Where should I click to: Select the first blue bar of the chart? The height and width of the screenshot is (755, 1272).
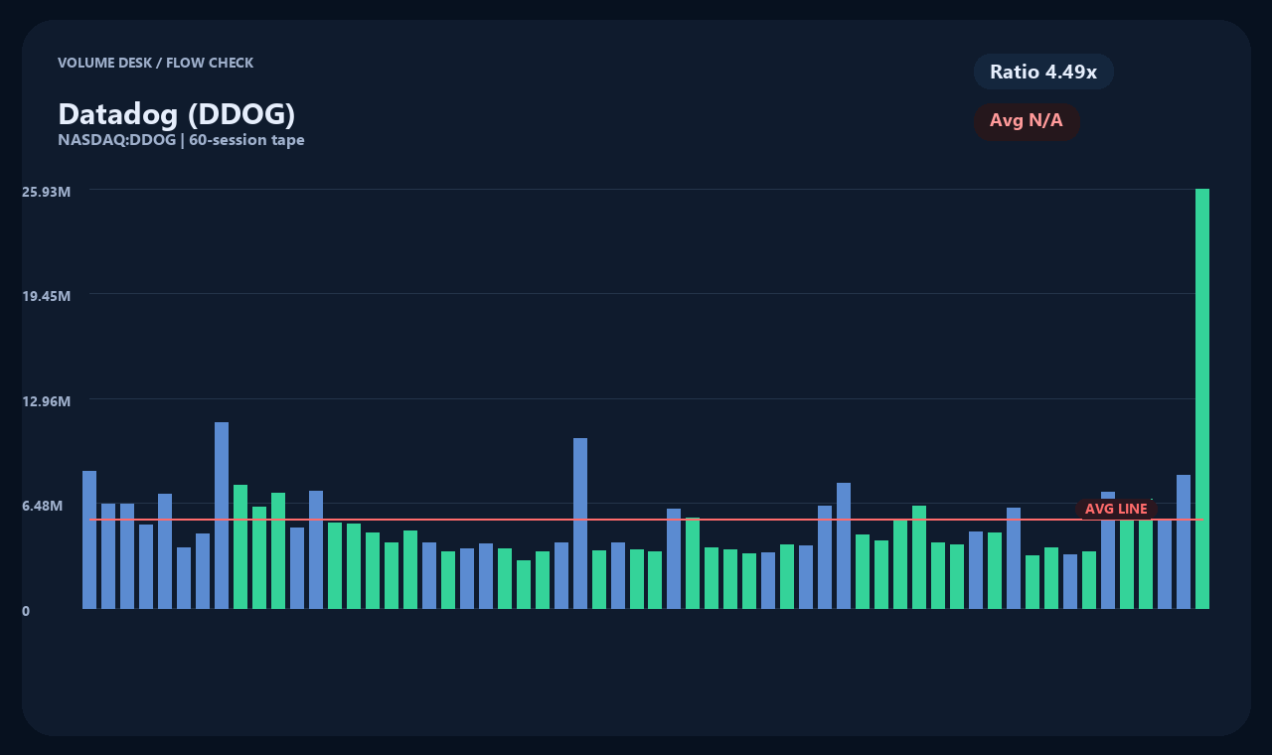(x=89, y=539)
